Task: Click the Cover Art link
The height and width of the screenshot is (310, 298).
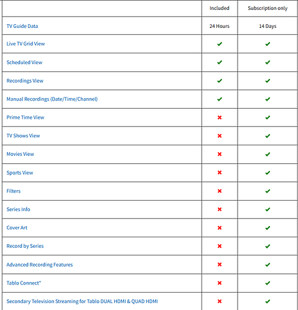Action: 17,227
